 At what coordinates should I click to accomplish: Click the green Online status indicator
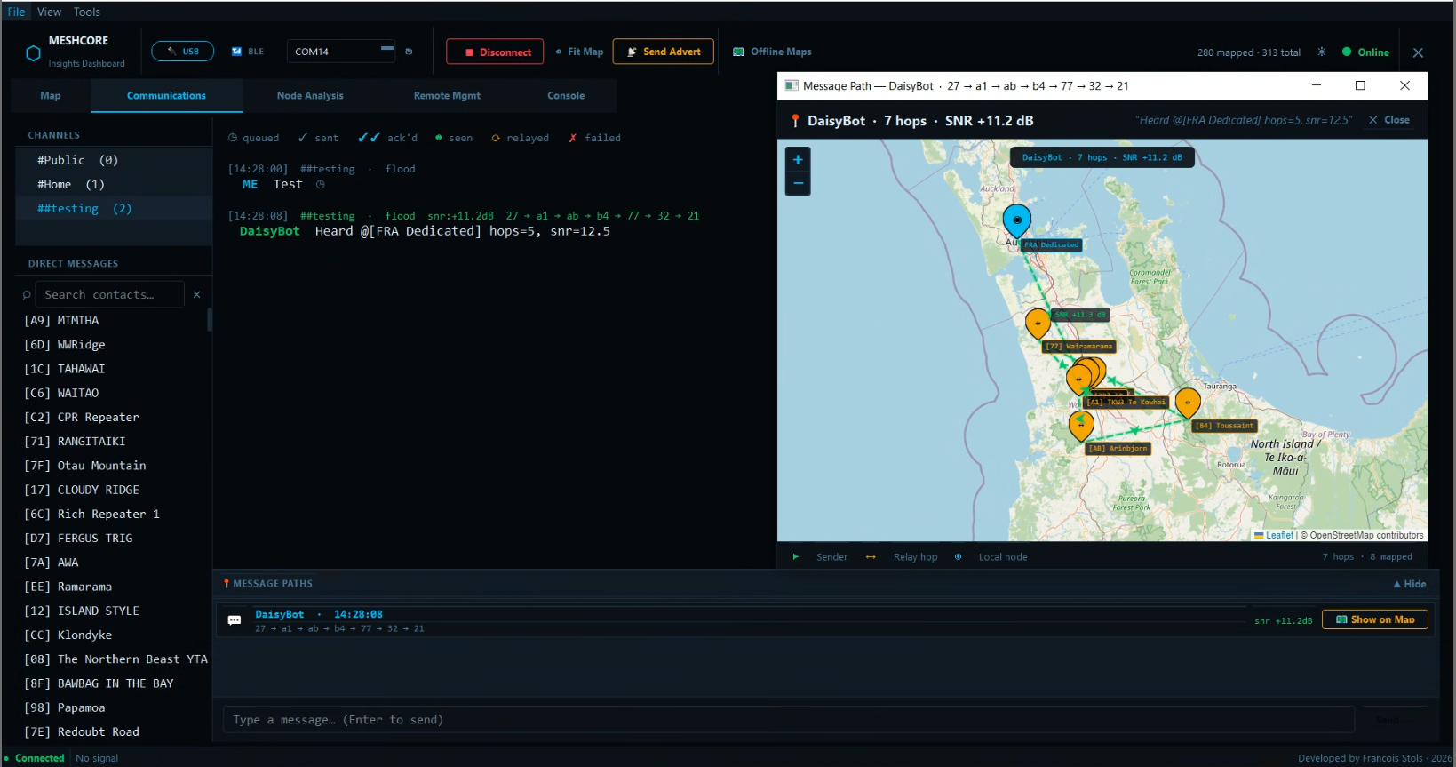(x=1365, y=52)
